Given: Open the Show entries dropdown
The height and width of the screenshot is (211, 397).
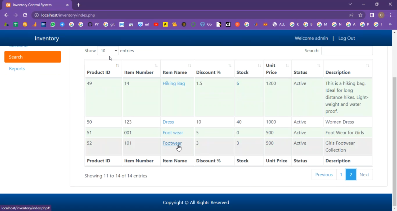Looking at the screenshot, I should (108, 51).
